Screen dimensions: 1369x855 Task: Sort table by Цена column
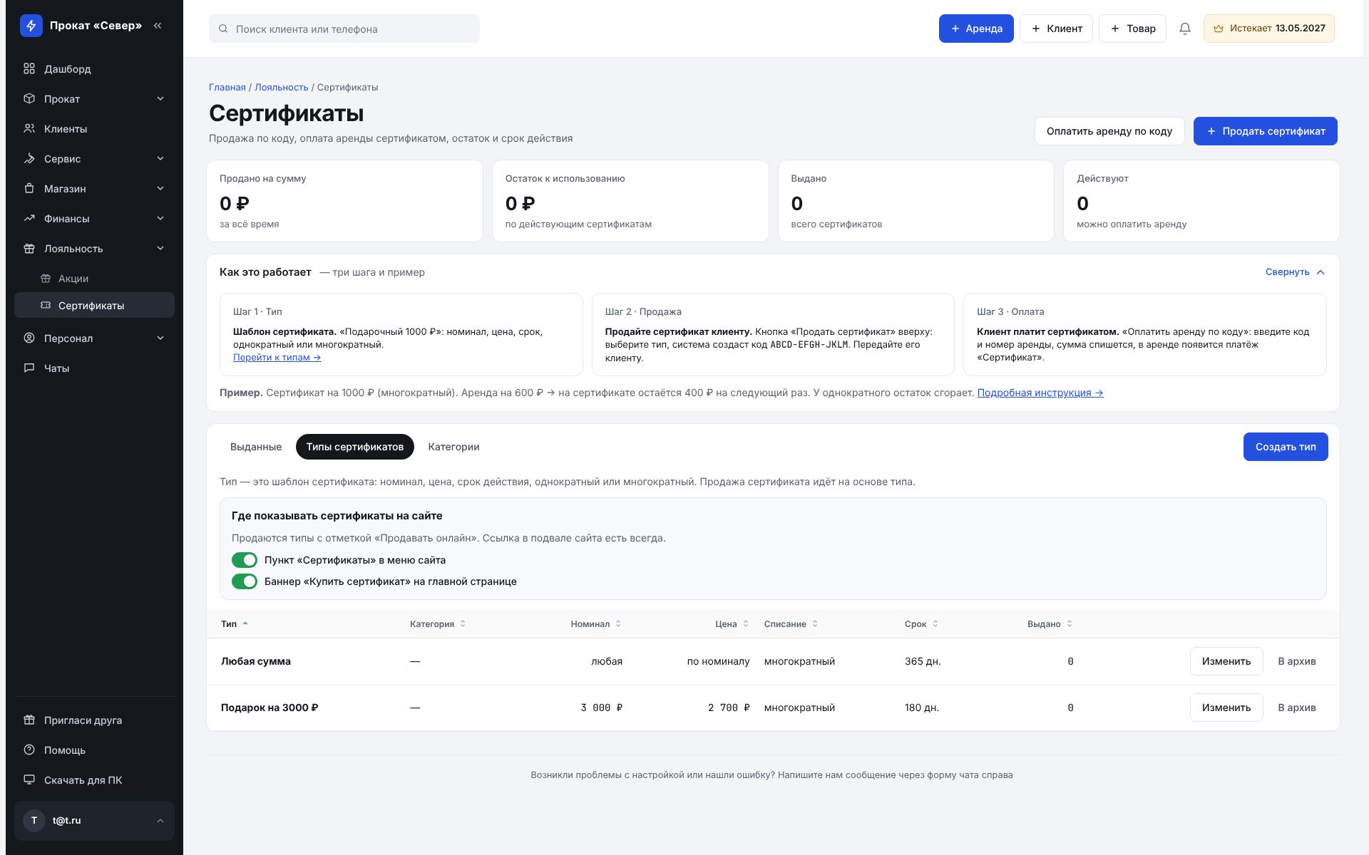click(732, 624)
